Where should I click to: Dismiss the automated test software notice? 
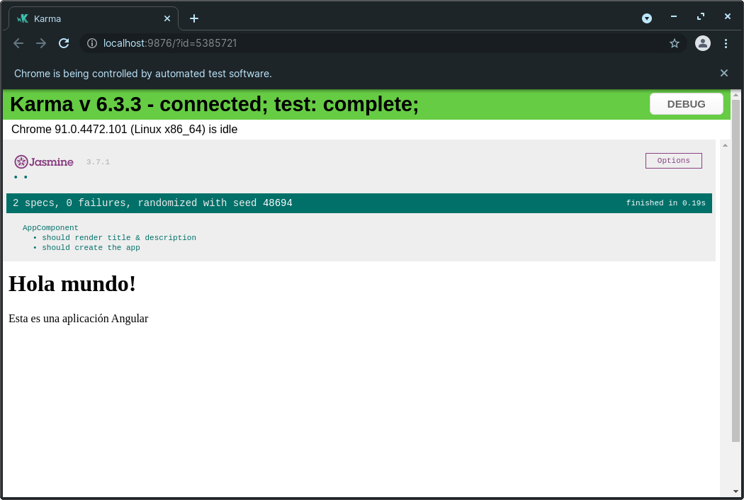click(x=724, y=73)
